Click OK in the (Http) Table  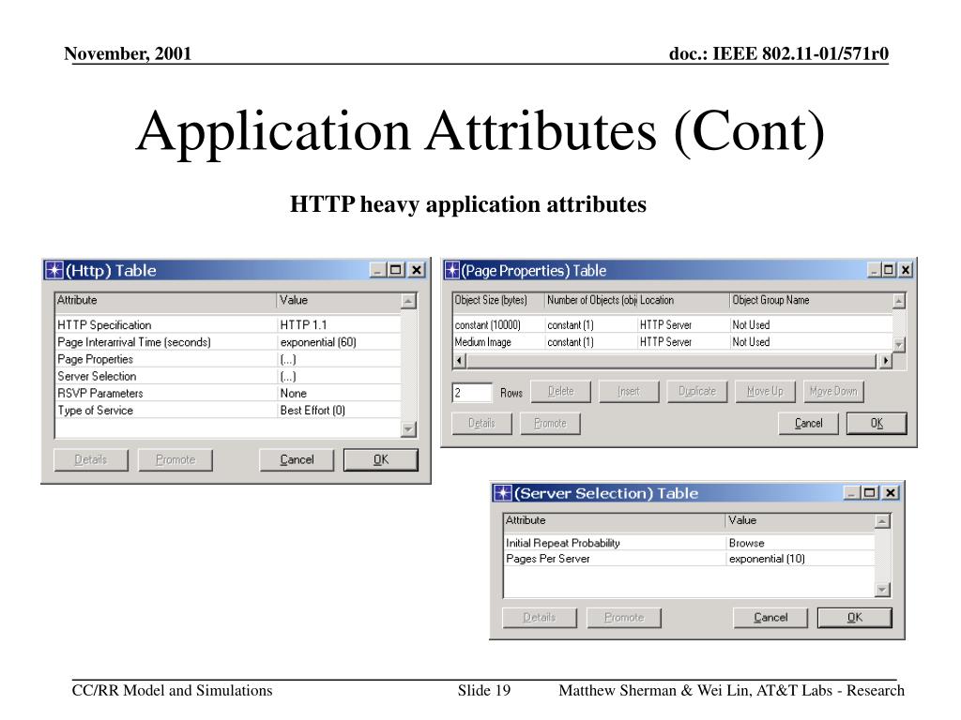pos(381,459)
